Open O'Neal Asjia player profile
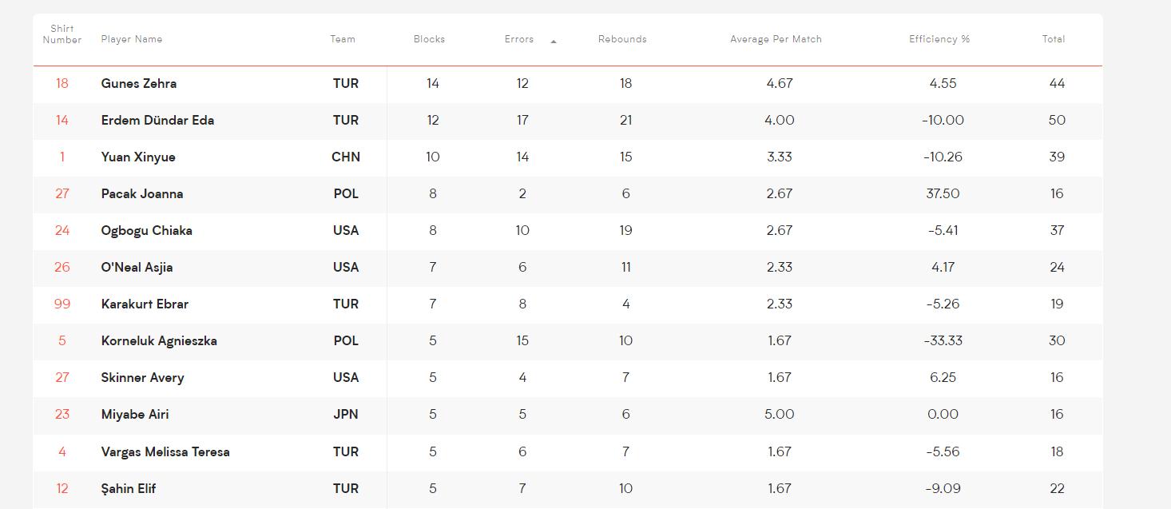Screen dimensions: 1171x509 click(x=137, y=267)
